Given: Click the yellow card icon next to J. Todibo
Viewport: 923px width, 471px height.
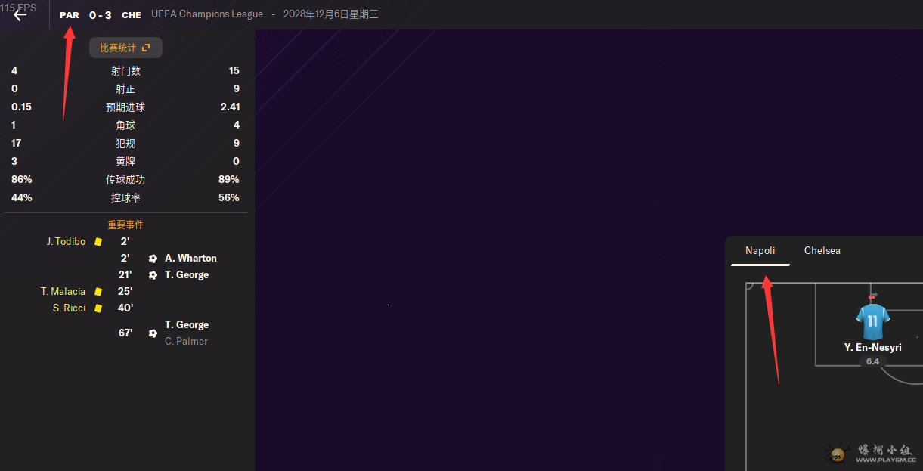Looking at the screenshot, I should pyautogui.click(x=98, y=242).
